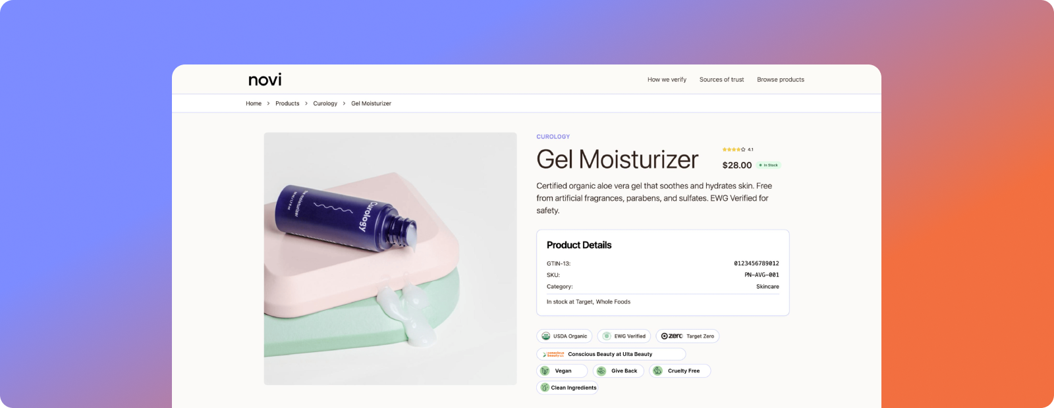Go to the Home breadcrumb
This screenshot has height=408, width=1054.
point(254,103)
